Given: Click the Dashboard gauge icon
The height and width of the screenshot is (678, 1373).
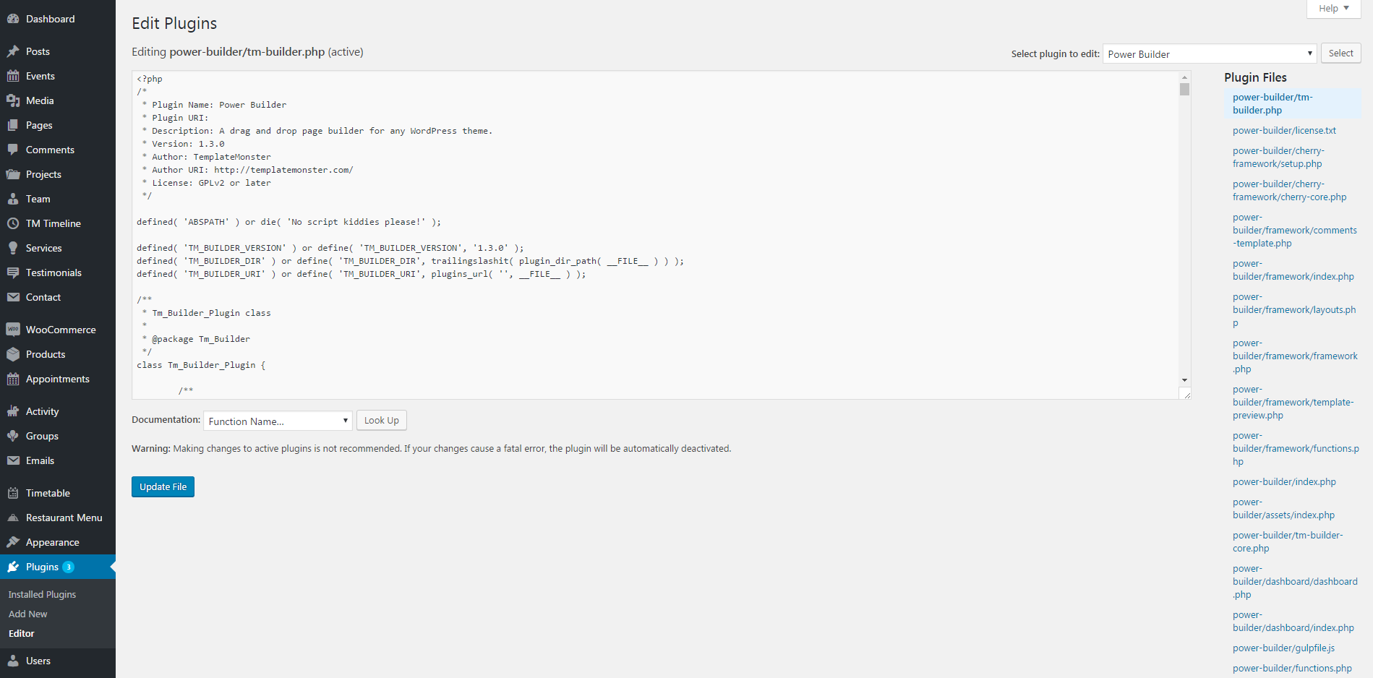Looking at the screenshot, I should click(x=13, y=19).
